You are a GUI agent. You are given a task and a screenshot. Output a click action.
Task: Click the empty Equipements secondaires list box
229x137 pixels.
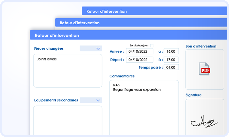tap(67, 120)
